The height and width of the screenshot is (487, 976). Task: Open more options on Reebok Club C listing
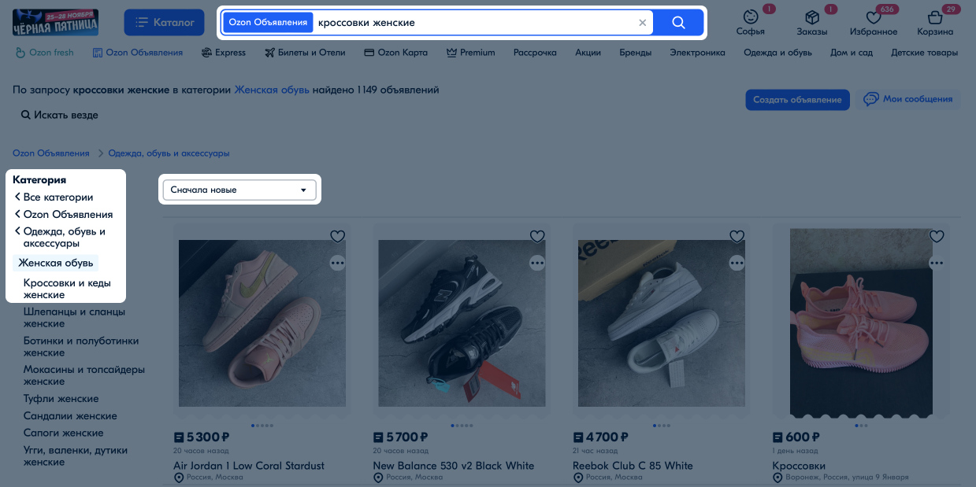click(x=737, y=263)
